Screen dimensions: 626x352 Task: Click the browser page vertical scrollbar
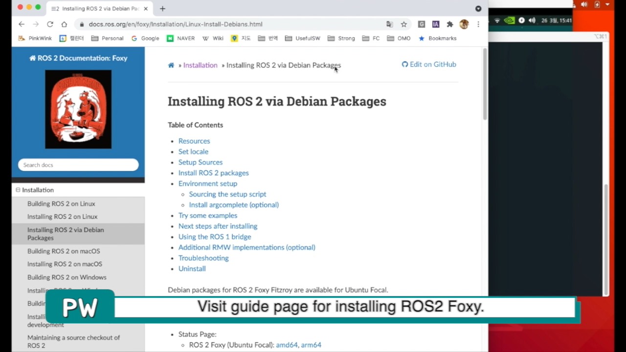[x=485, y=84]
